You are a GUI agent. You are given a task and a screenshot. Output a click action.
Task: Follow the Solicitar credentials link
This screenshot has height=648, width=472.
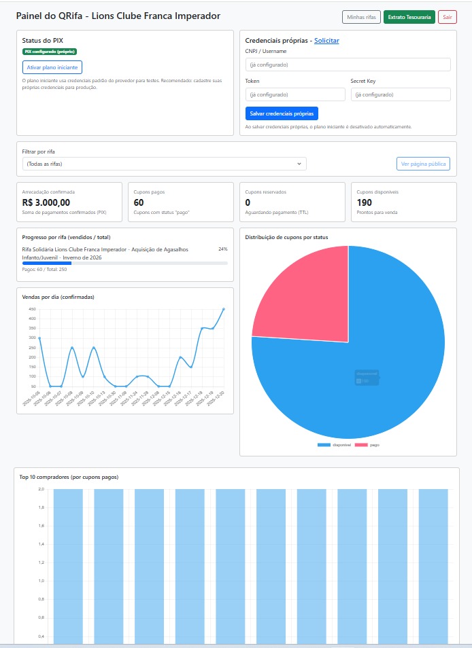[326, 41]
